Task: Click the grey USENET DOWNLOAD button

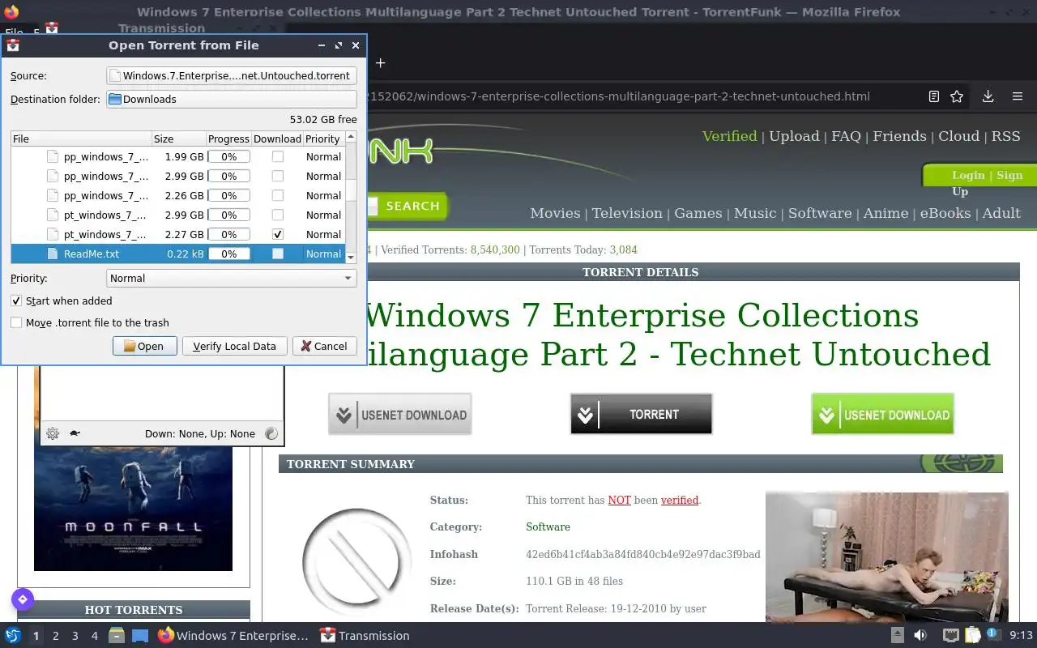Action: click(x=399, y=414)
